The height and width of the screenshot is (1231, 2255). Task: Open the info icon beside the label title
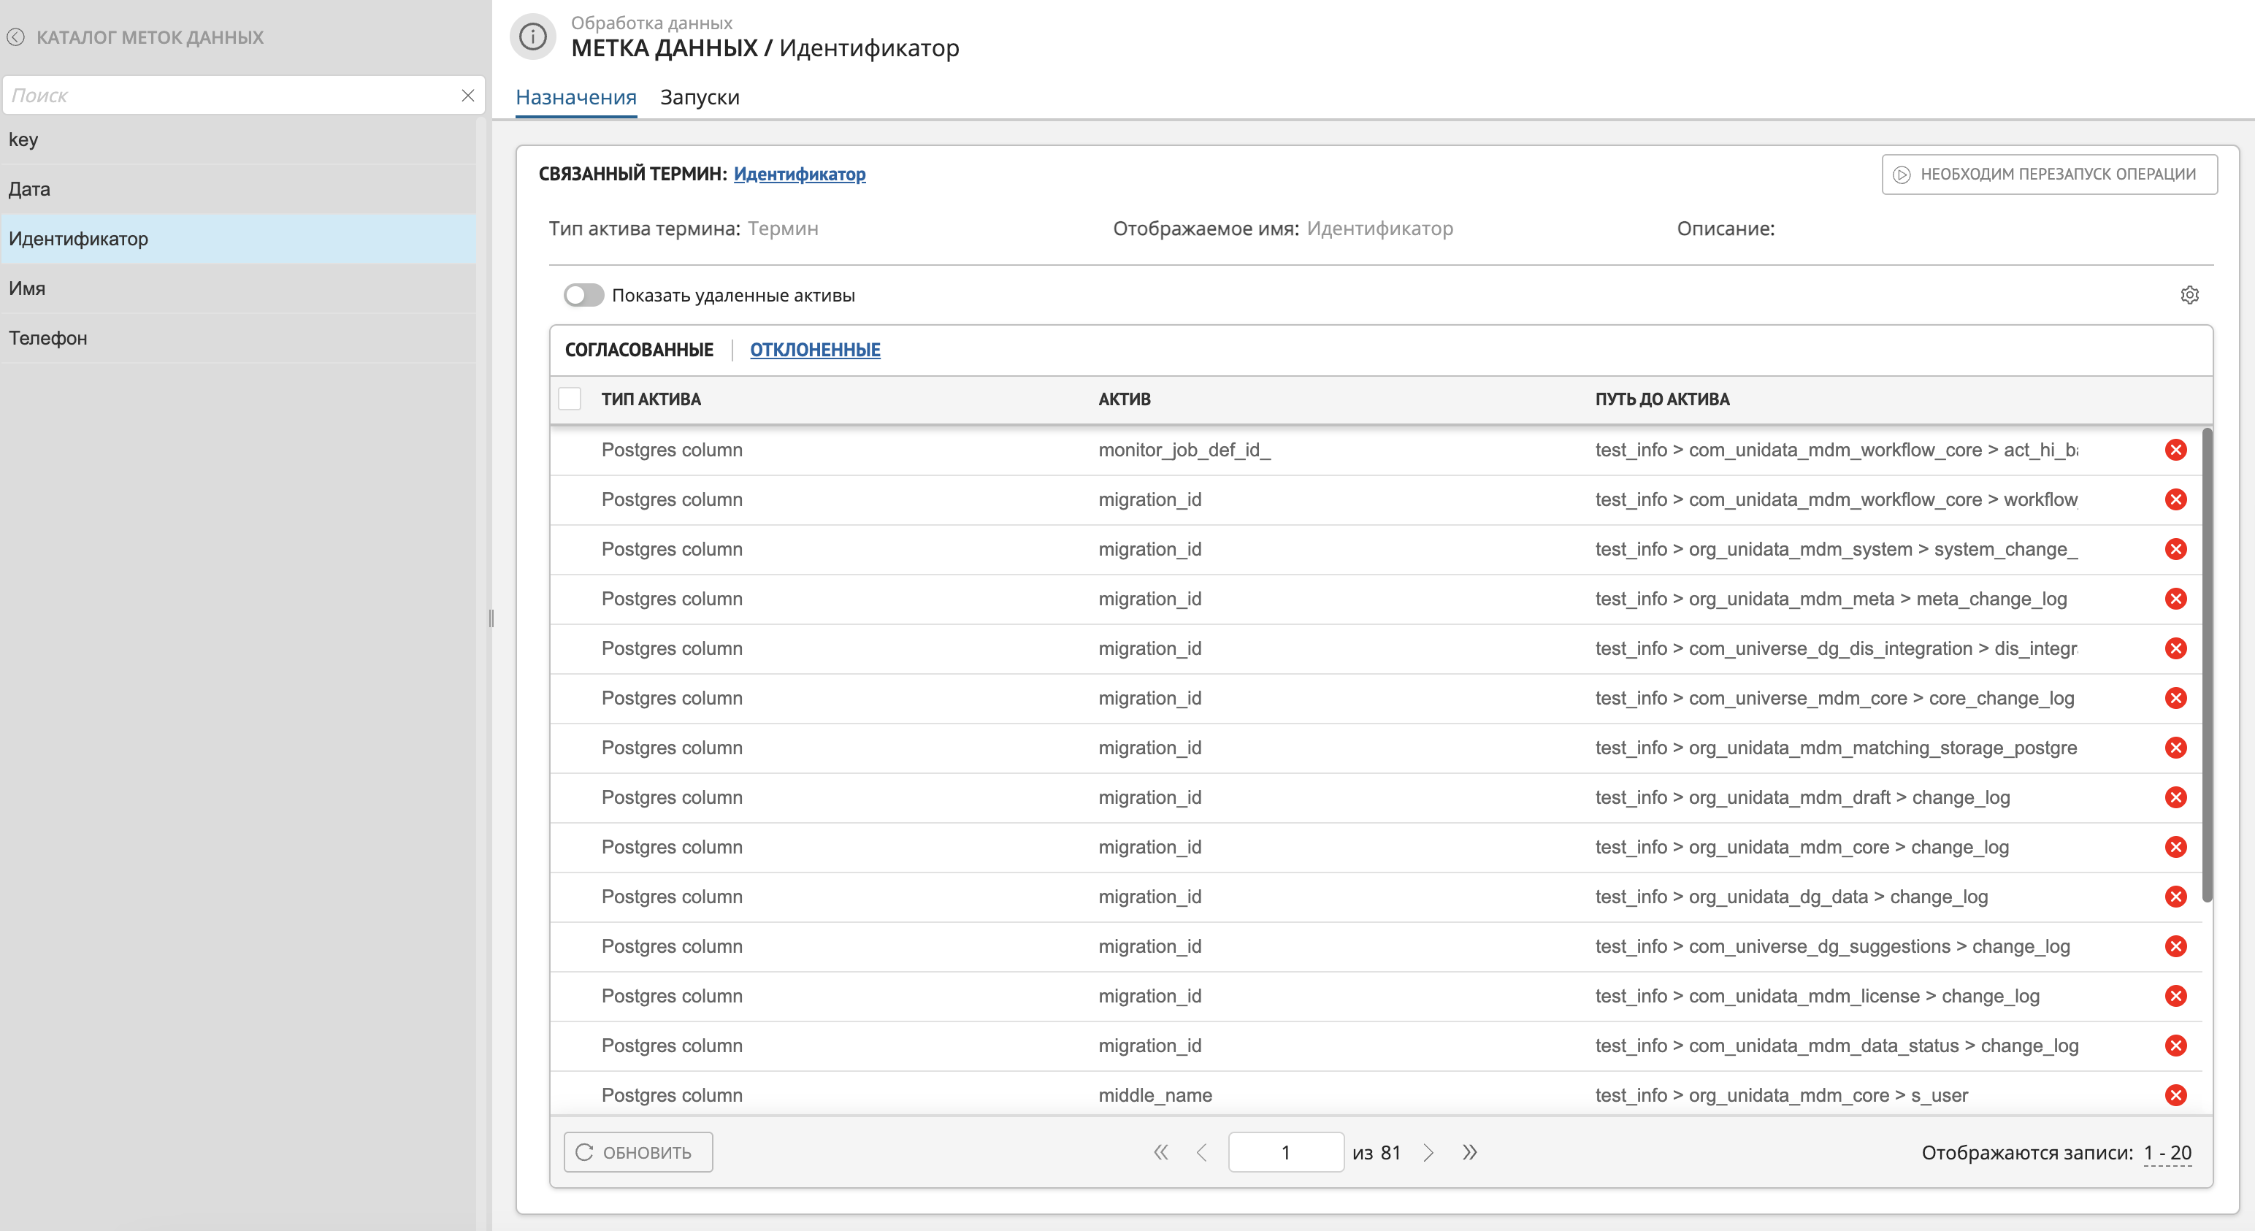click(533, 37)
